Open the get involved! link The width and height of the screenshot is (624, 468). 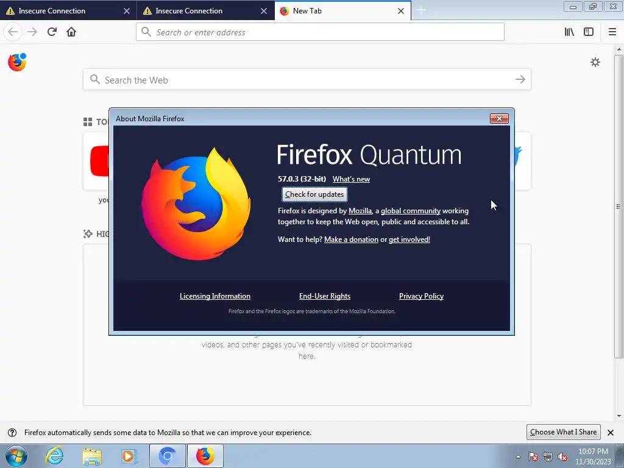pyautogui.click(x=409, y=239)
